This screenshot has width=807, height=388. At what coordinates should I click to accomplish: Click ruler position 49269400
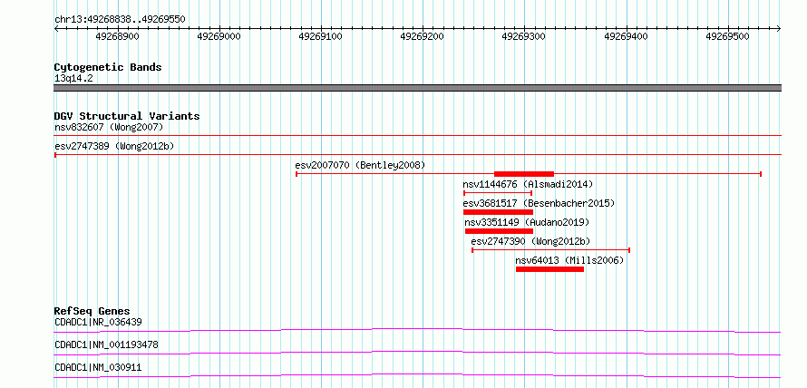click(627, 36)
